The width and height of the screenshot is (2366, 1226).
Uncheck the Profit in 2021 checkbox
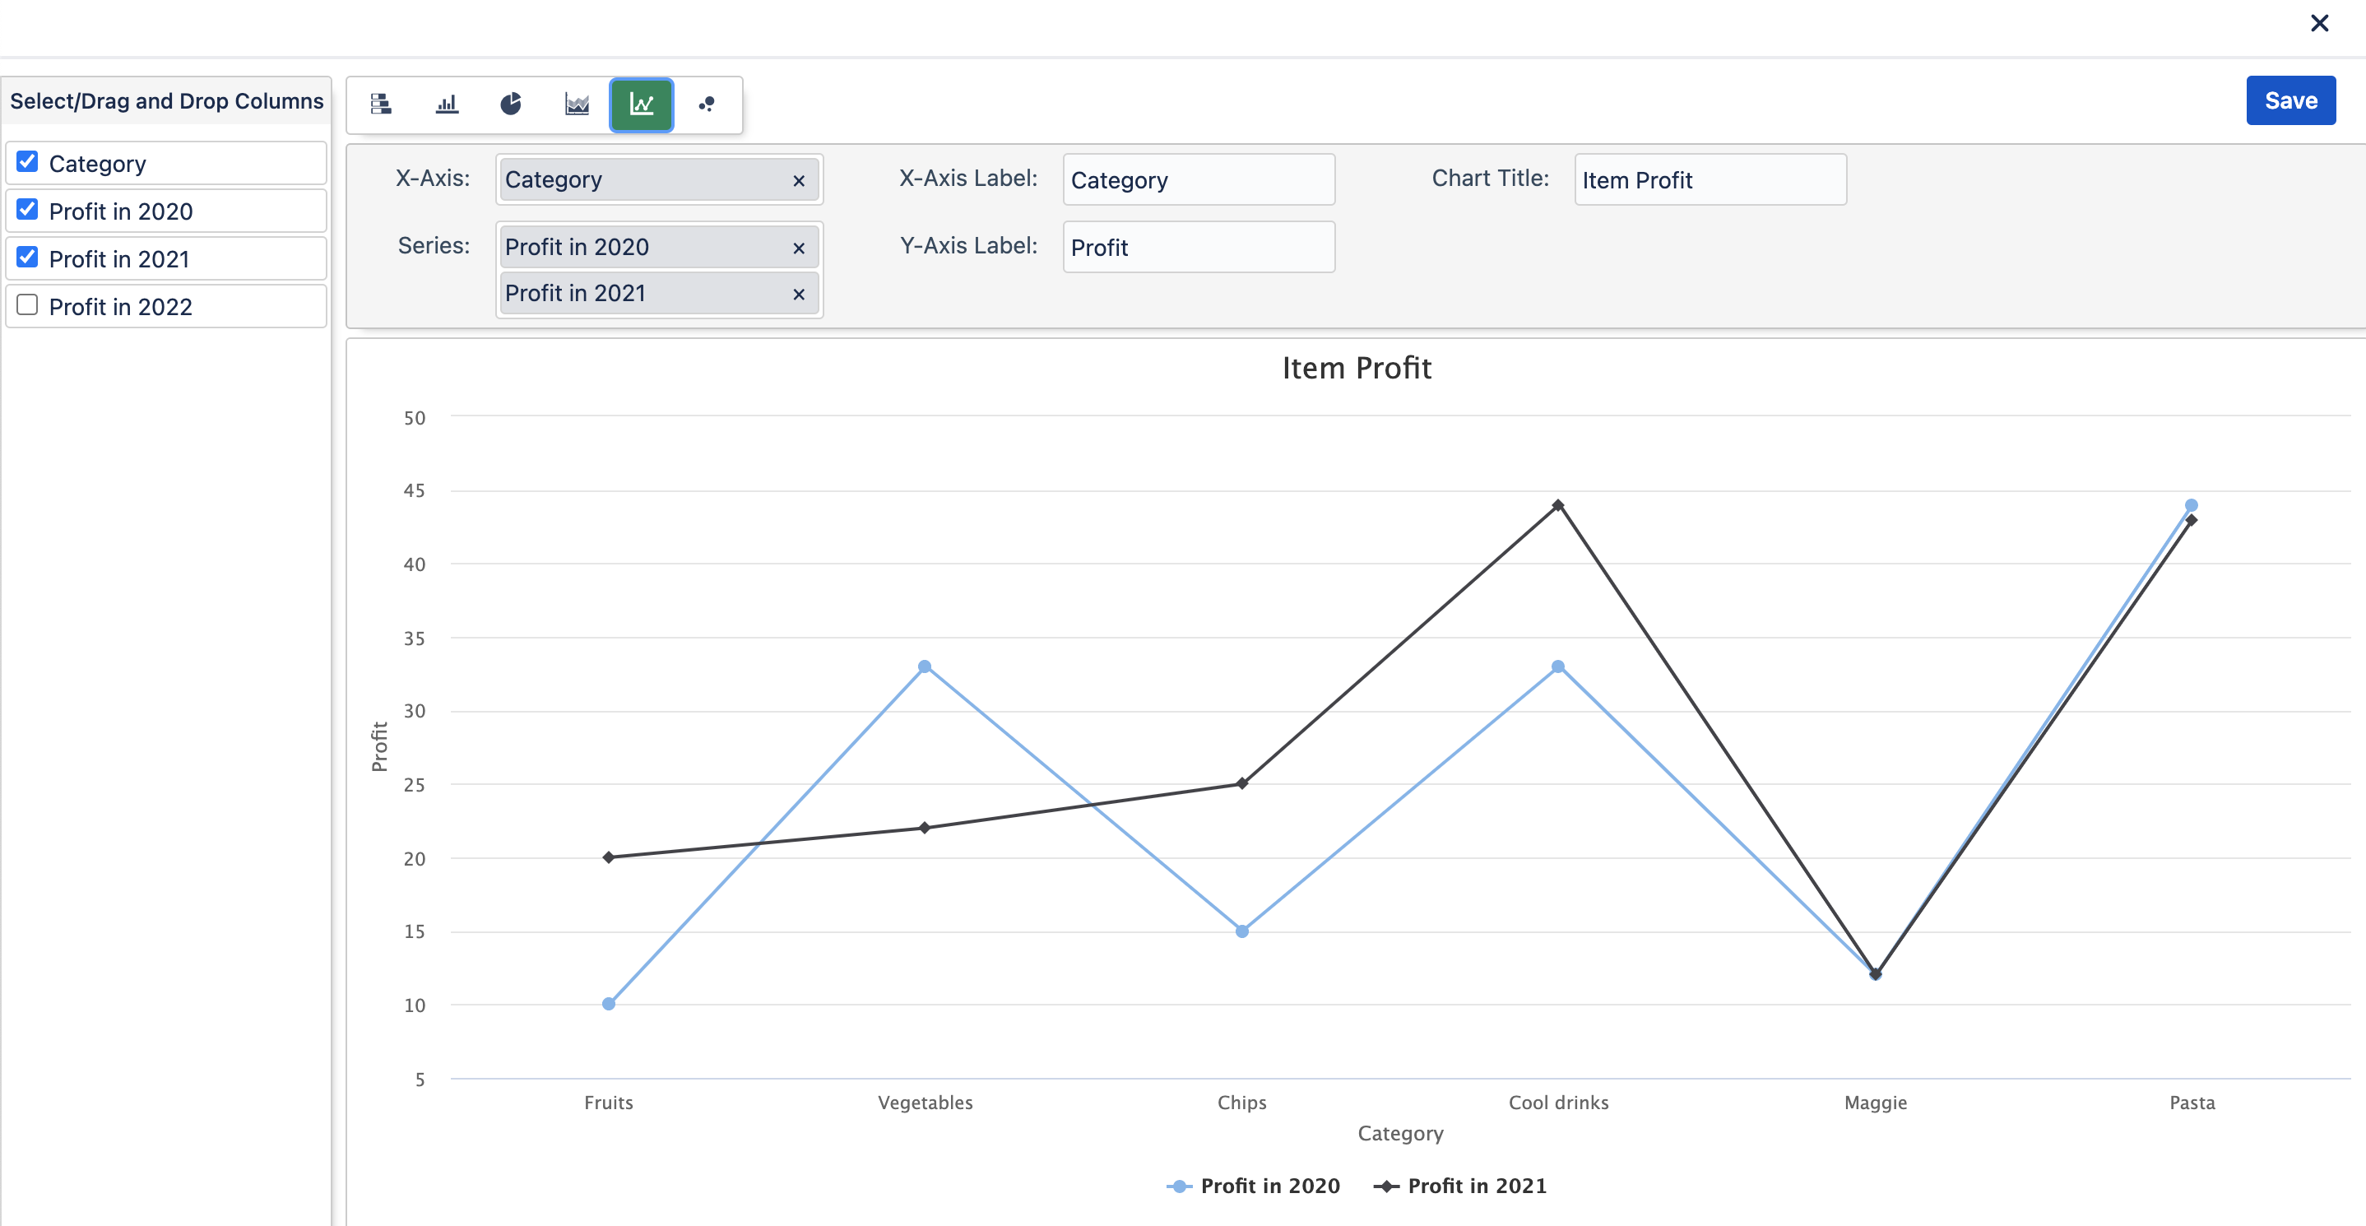point(27,258)
